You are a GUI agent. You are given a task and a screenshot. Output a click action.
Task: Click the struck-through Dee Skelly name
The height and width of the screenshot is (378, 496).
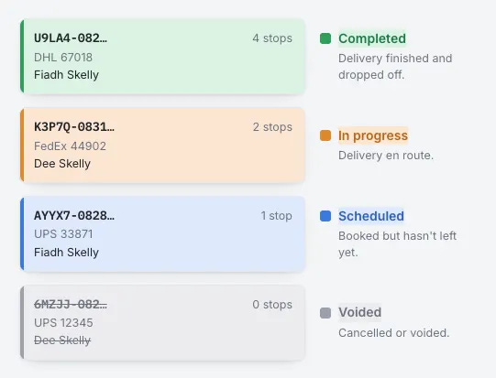pyautogui.click(x=62, y=340)
